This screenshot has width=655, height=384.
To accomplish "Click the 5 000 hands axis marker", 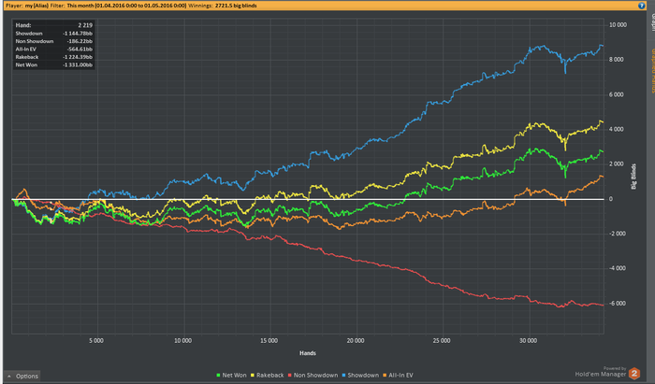I will point(96,341).
